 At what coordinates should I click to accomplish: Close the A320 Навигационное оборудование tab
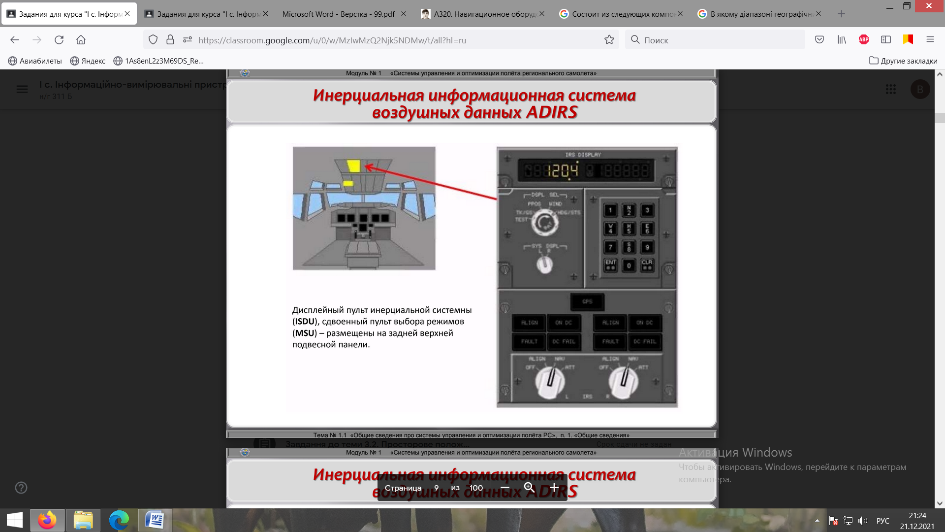click(542, 14)
